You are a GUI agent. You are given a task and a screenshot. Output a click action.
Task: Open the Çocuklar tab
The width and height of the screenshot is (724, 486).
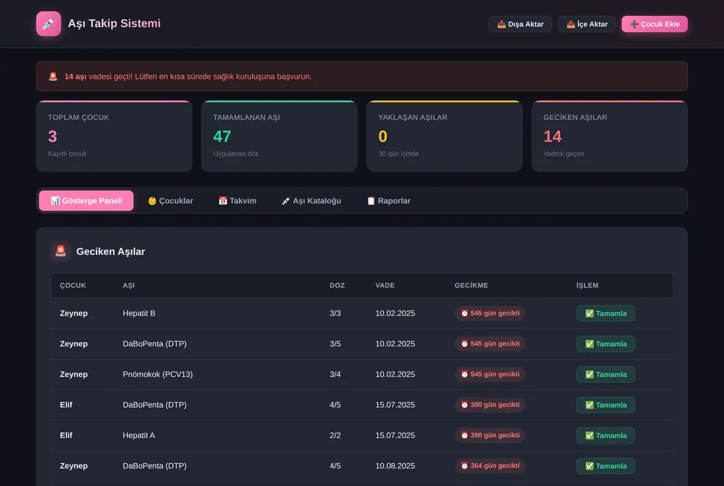click(170, 201)
